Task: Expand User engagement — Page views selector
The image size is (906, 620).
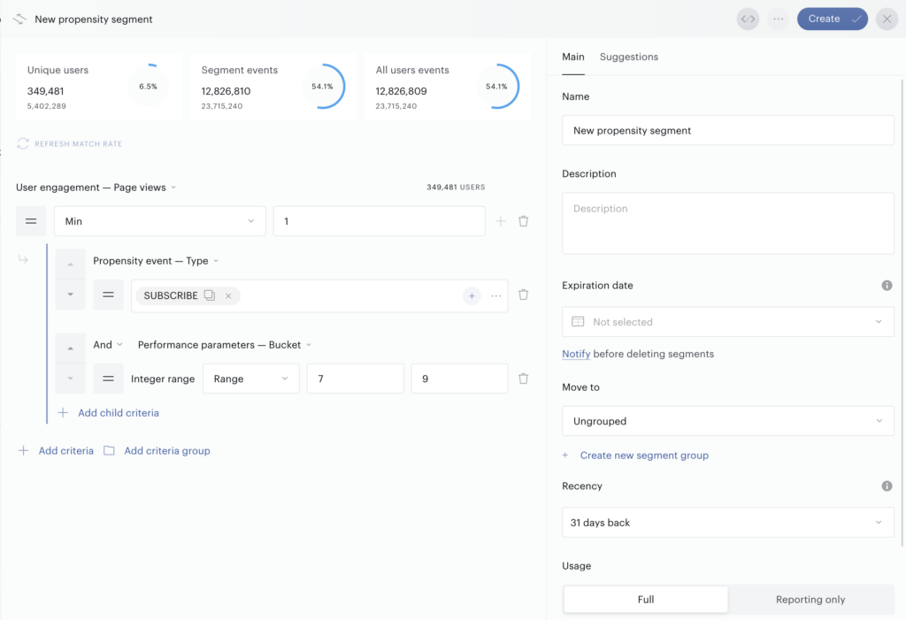Action: pyautogui.click(x=96, y=188)
